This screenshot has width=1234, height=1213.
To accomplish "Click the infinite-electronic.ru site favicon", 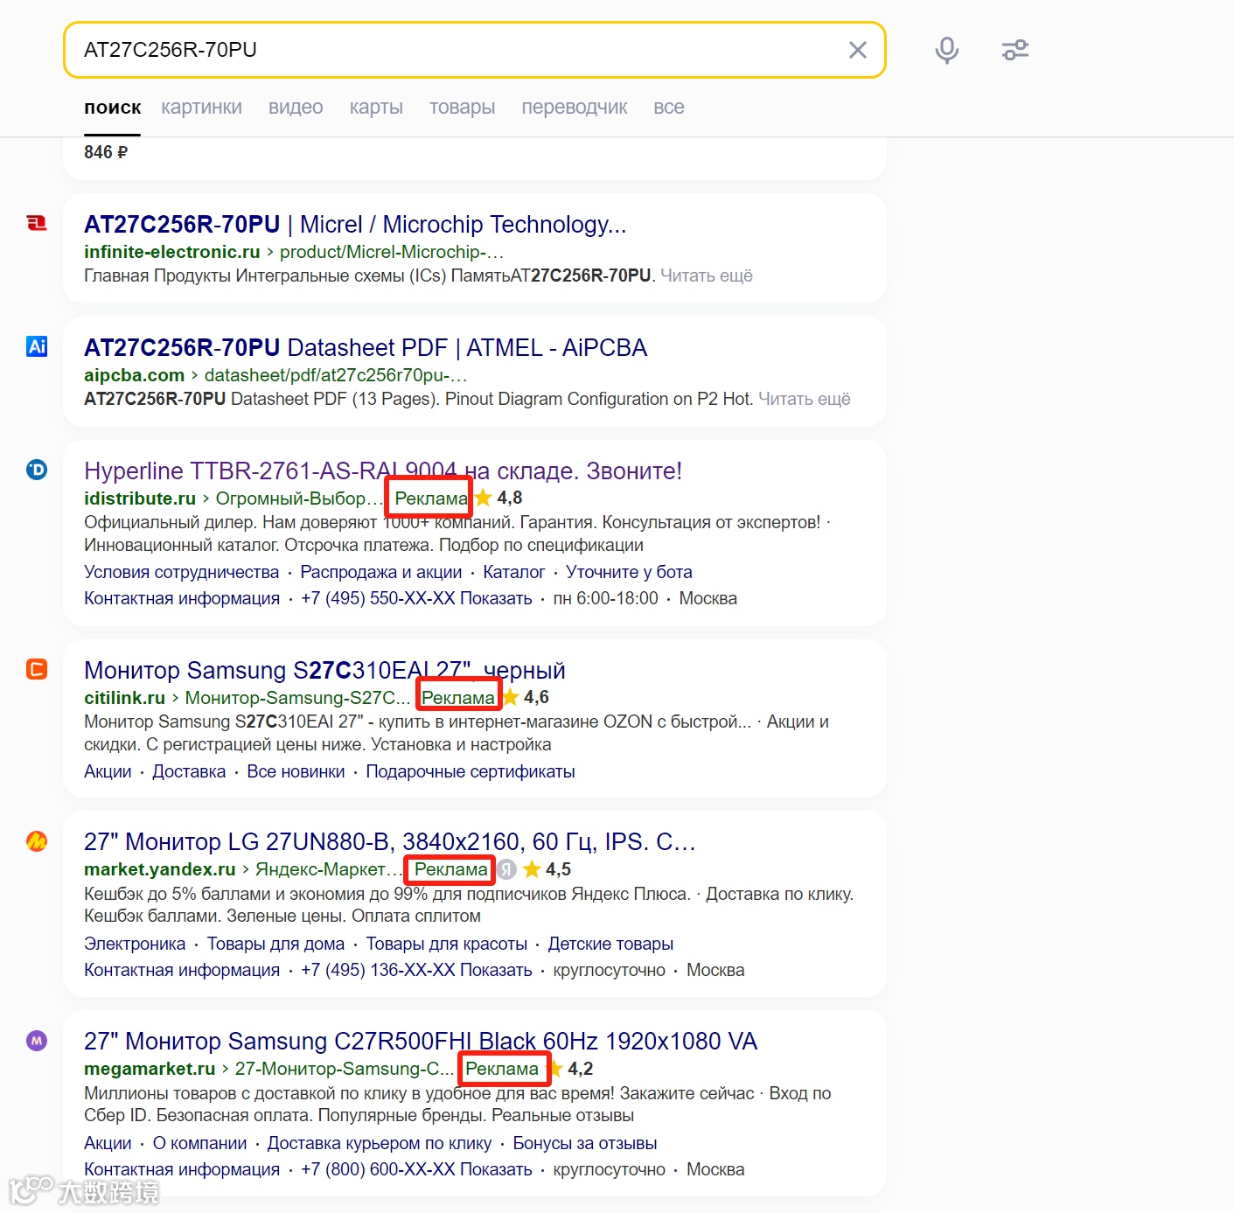I will point(37,224).
